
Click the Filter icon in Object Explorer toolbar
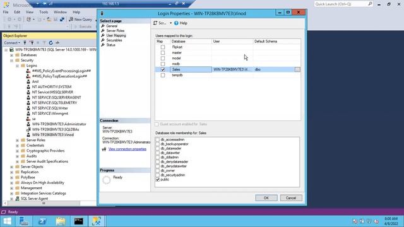click(x=44, y=43)
